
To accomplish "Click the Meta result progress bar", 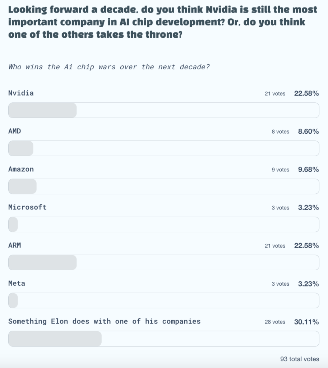I will pyautogui.click(x=163, y=301).
